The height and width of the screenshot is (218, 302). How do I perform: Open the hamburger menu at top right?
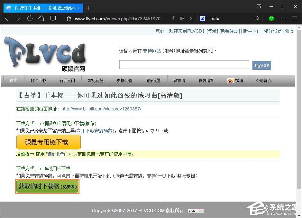[295, 18]
